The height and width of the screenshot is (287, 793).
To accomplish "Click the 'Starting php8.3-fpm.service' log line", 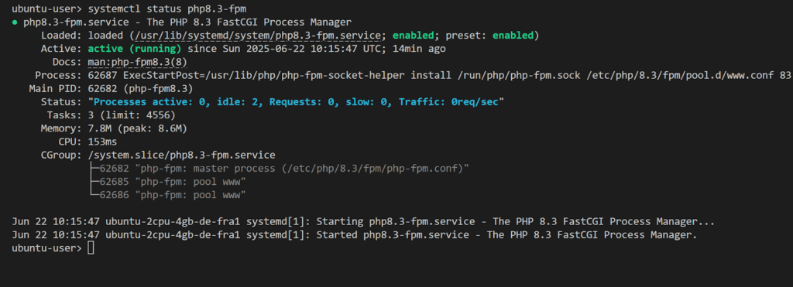I will (364, 222).
